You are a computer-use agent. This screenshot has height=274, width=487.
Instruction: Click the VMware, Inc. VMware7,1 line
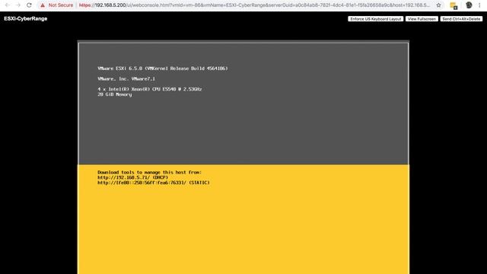tap(126, 79)
